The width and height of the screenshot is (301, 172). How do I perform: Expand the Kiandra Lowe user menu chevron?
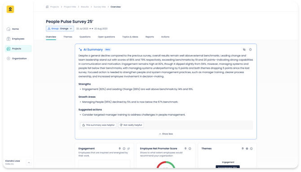tap(29, 163)
